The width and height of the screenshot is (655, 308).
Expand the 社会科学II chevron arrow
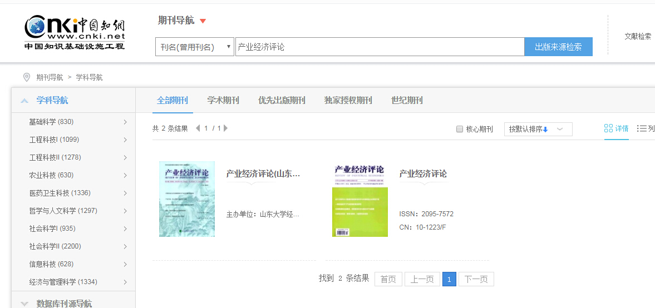click(125, 247)
